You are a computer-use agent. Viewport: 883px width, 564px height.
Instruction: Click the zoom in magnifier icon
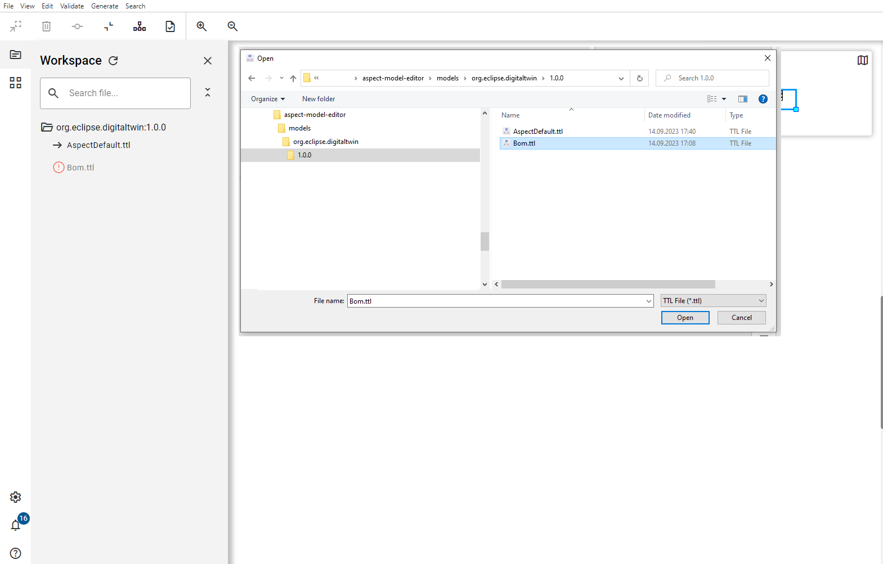click(x=201, y=26)
